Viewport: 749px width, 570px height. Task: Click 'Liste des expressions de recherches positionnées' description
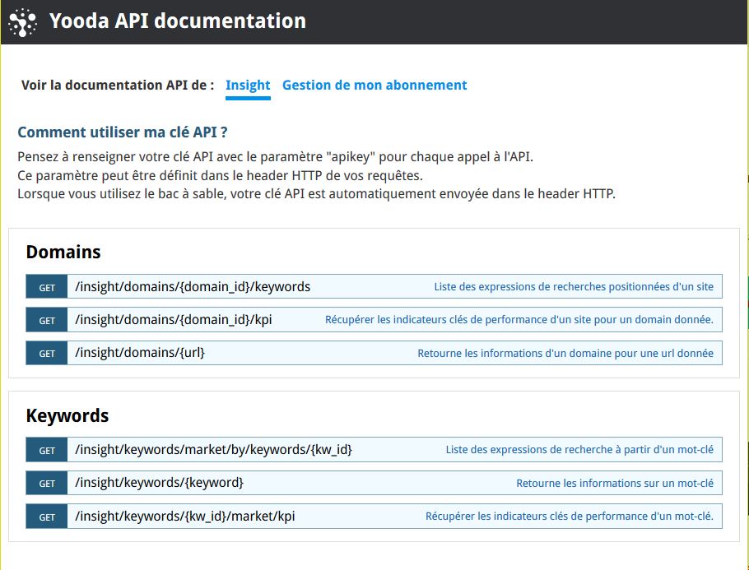[574, 287]
